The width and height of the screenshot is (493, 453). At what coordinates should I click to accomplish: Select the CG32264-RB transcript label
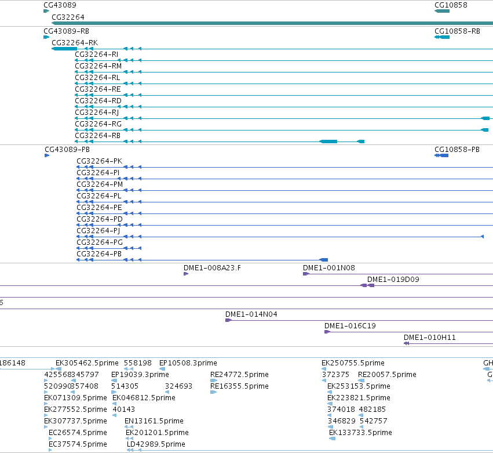click(98, 136)
